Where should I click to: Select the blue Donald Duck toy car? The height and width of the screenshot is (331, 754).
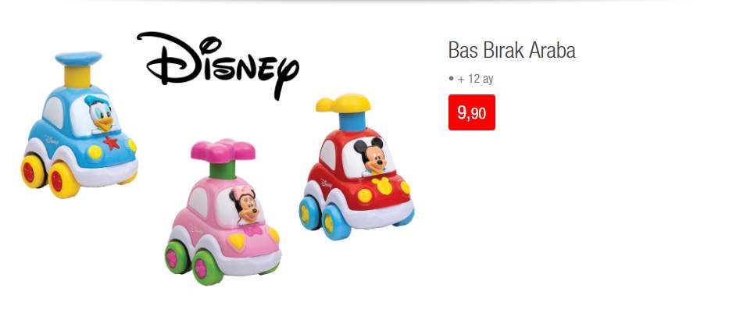point(80,125)
